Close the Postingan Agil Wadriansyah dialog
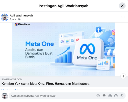The image size is (128, 102). pos(122,6)
